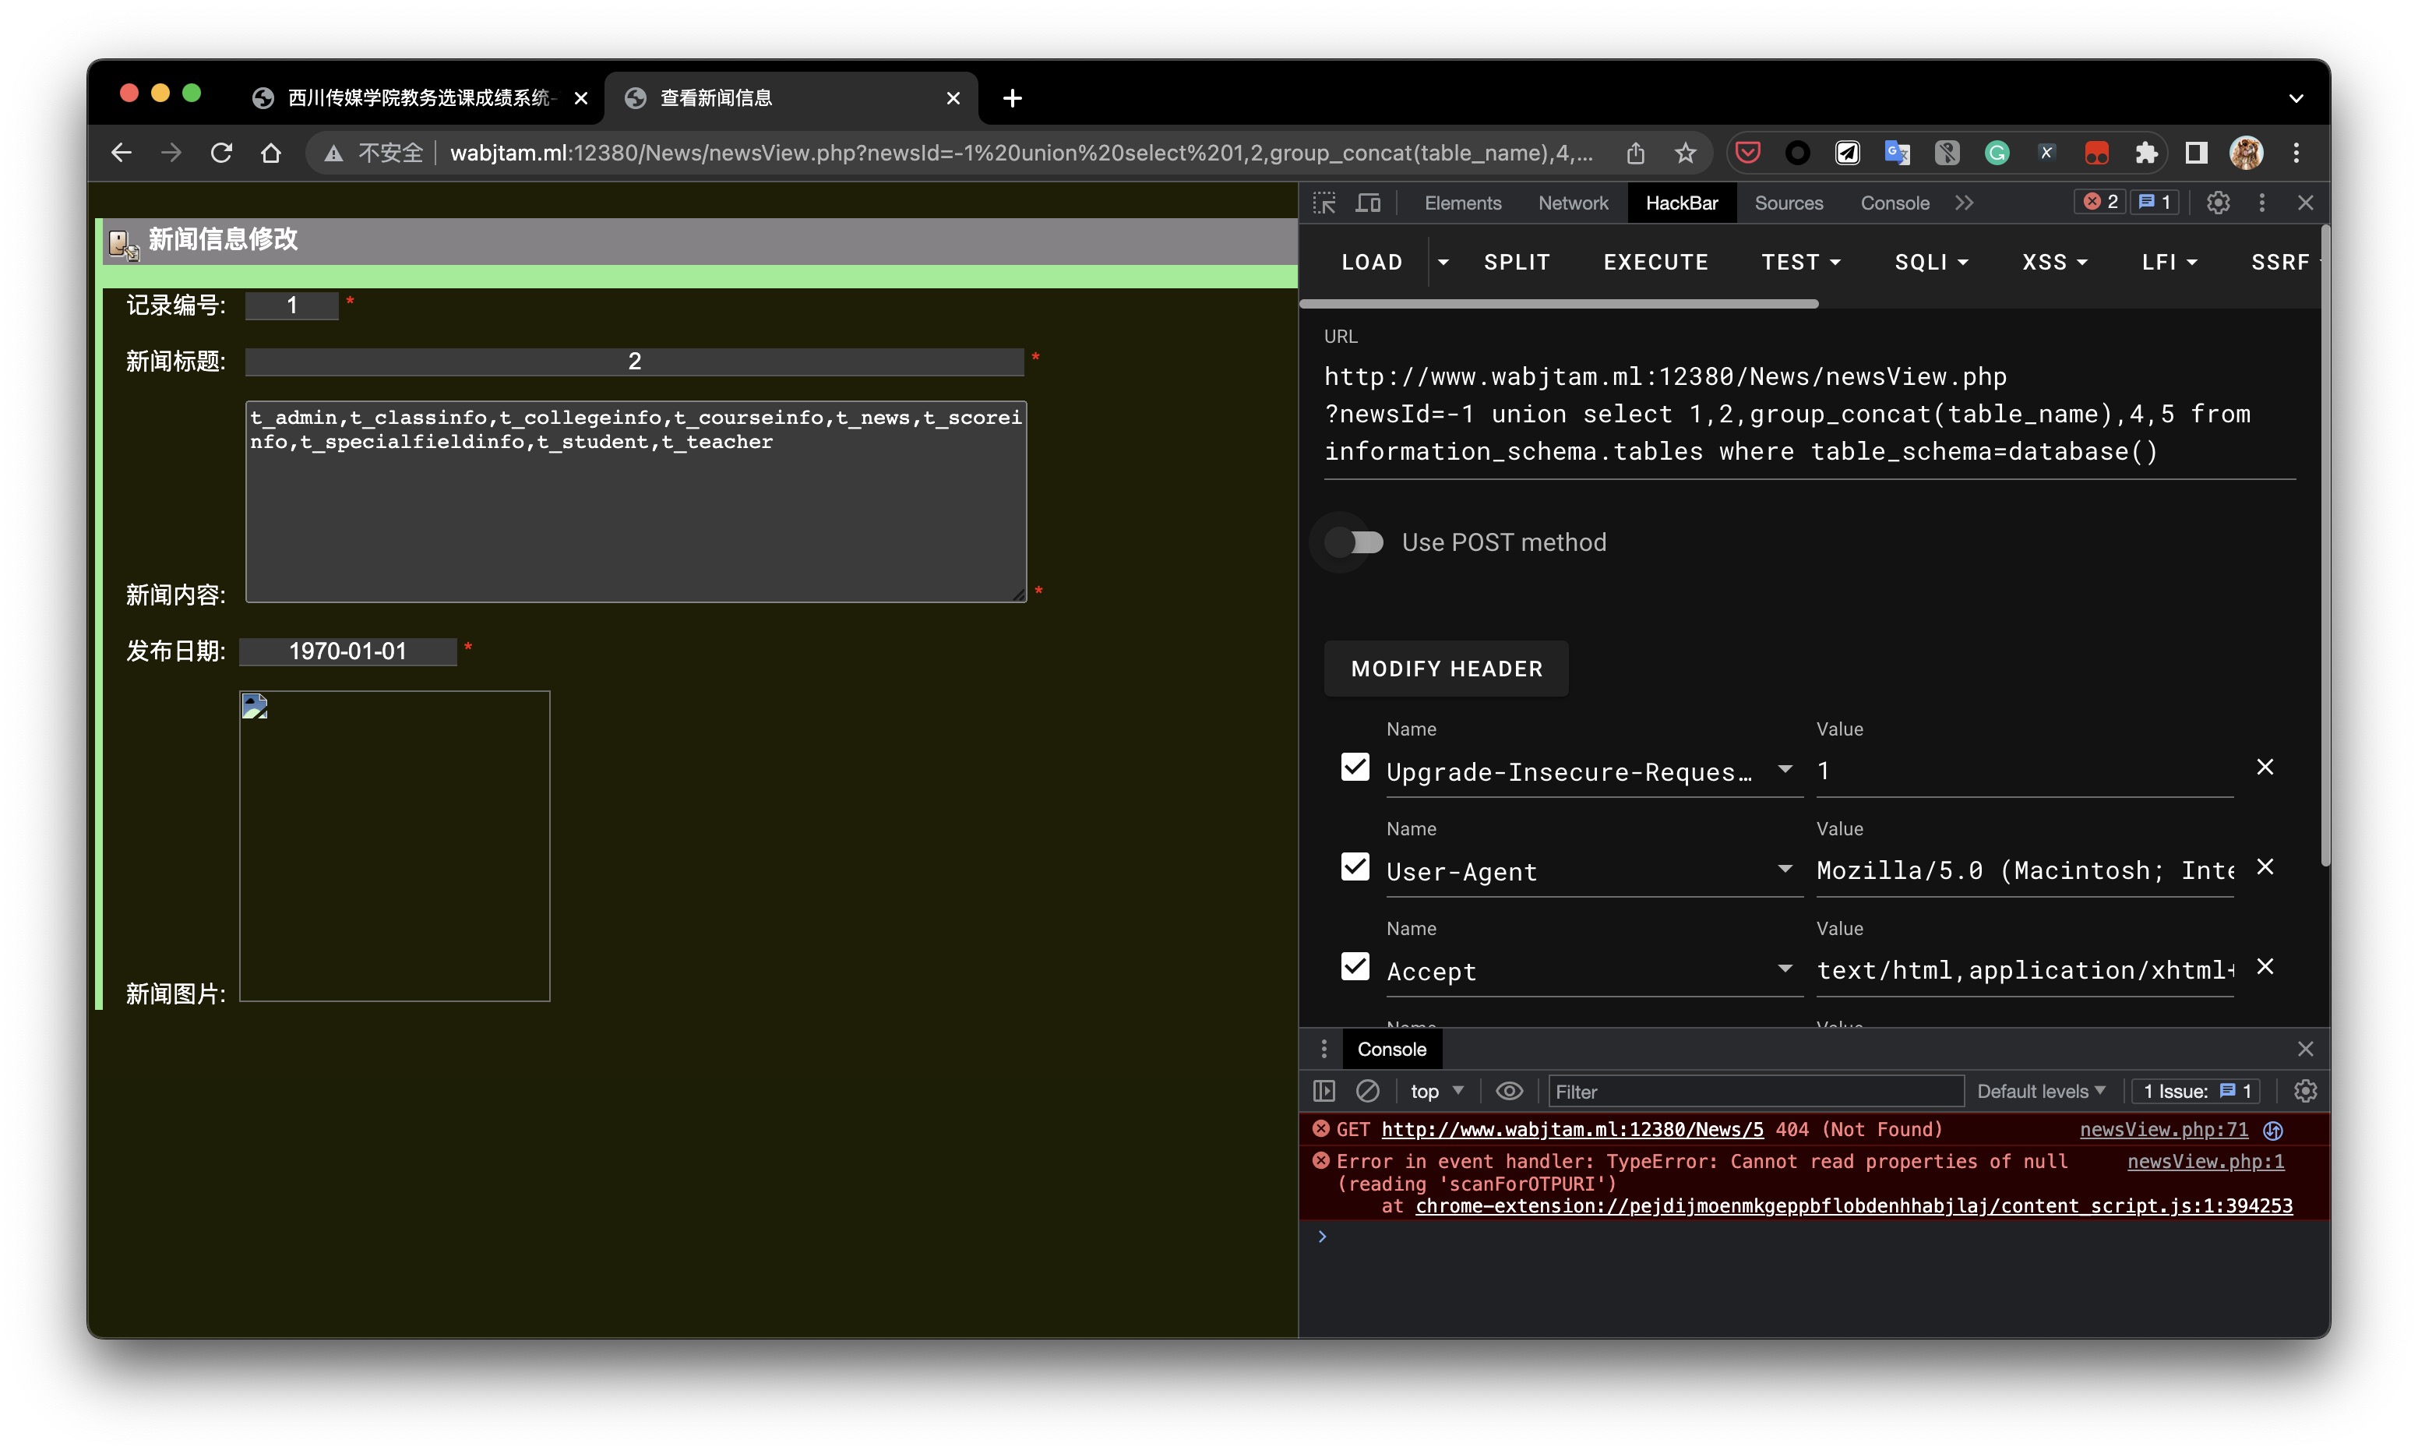Open DevTools settings gear icon

2217,203
